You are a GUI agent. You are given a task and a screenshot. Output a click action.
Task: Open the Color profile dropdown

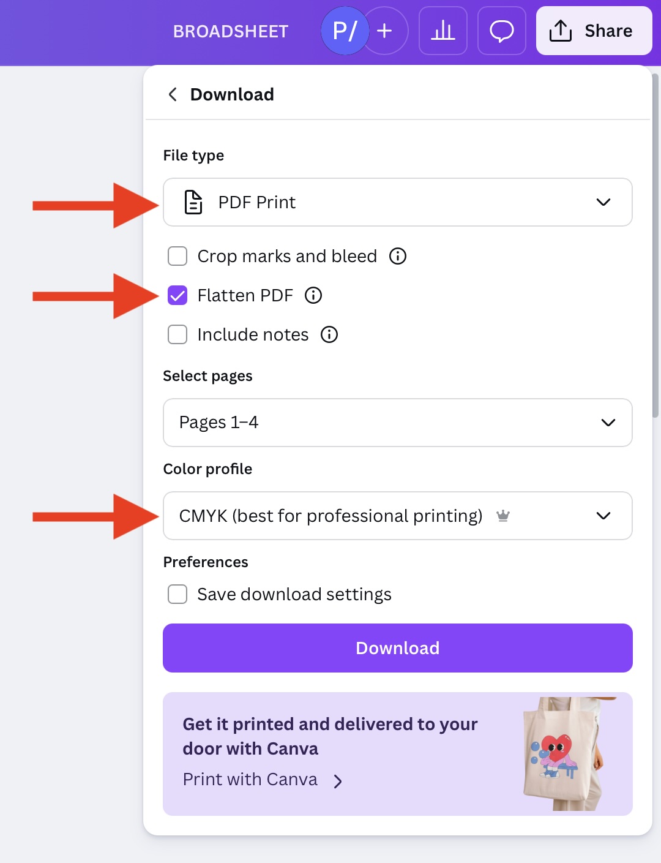coord(397,516)
